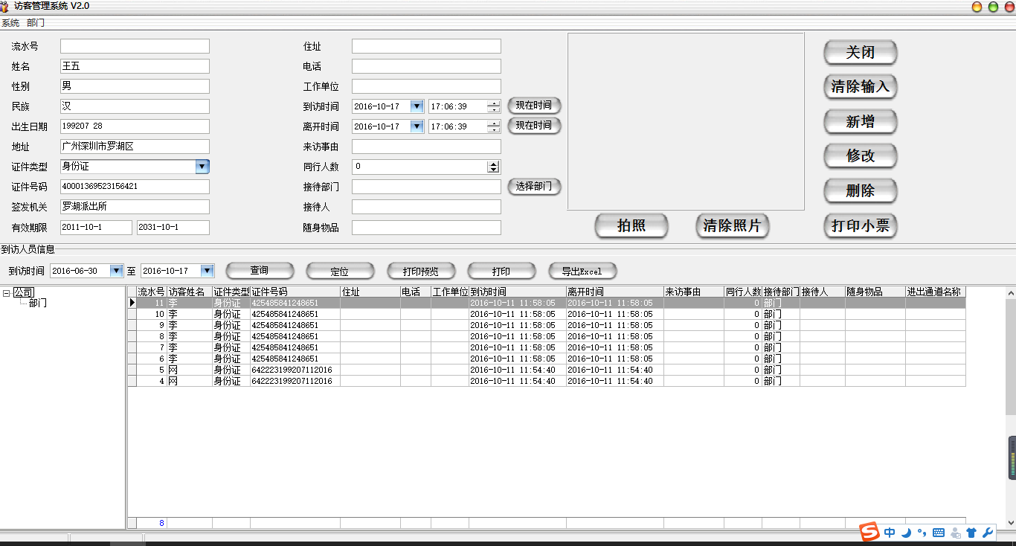Click the moon icon on the Sogou bar
This screenshot has width=1016, height=546.
click(906, 533)
